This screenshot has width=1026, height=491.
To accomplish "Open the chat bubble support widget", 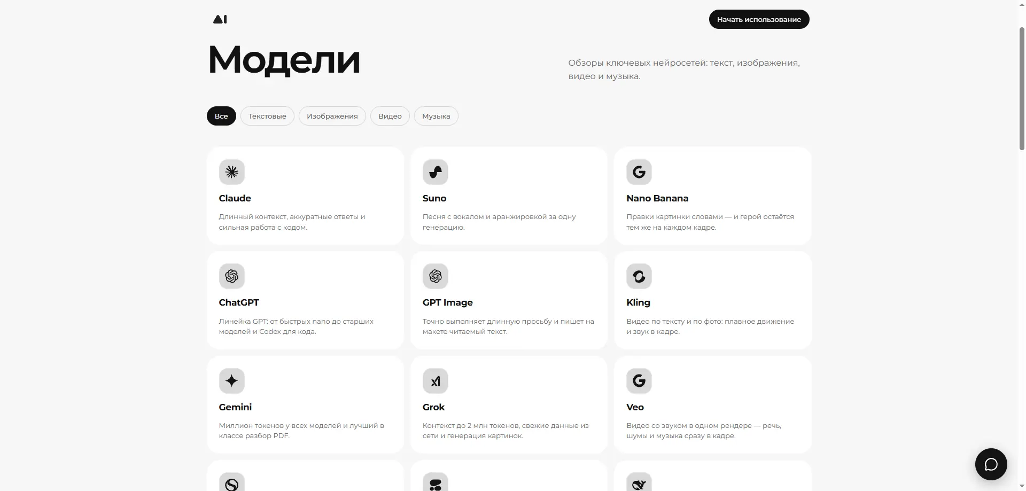I will click(991, 464).
